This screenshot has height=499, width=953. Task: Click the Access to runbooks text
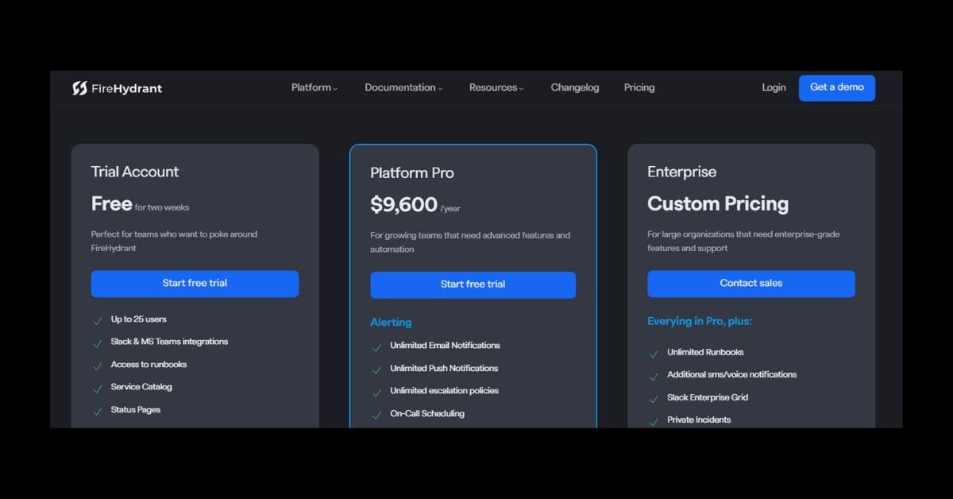[149, 365]
